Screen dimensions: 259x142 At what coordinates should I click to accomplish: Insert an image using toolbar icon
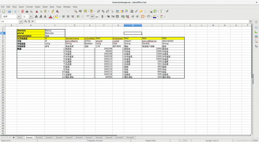[x=117, y=11]
